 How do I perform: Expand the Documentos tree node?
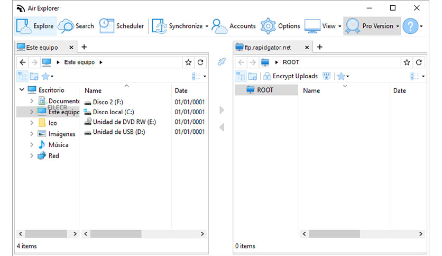(32, 100)
